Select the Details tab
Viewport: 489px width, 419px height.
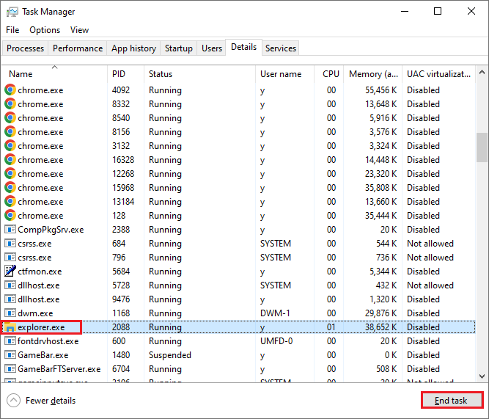[x=243, y=47]
